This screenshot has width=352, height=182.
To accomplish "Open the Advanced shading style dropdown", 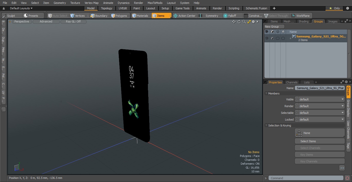I will 46,22.
